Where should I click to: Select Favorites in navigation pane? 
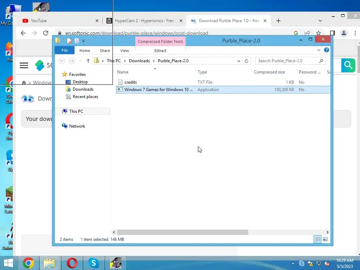(74, 75)
